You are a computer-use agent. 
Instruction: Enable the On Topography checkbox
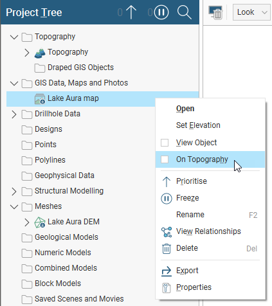[x=165, y=159]
